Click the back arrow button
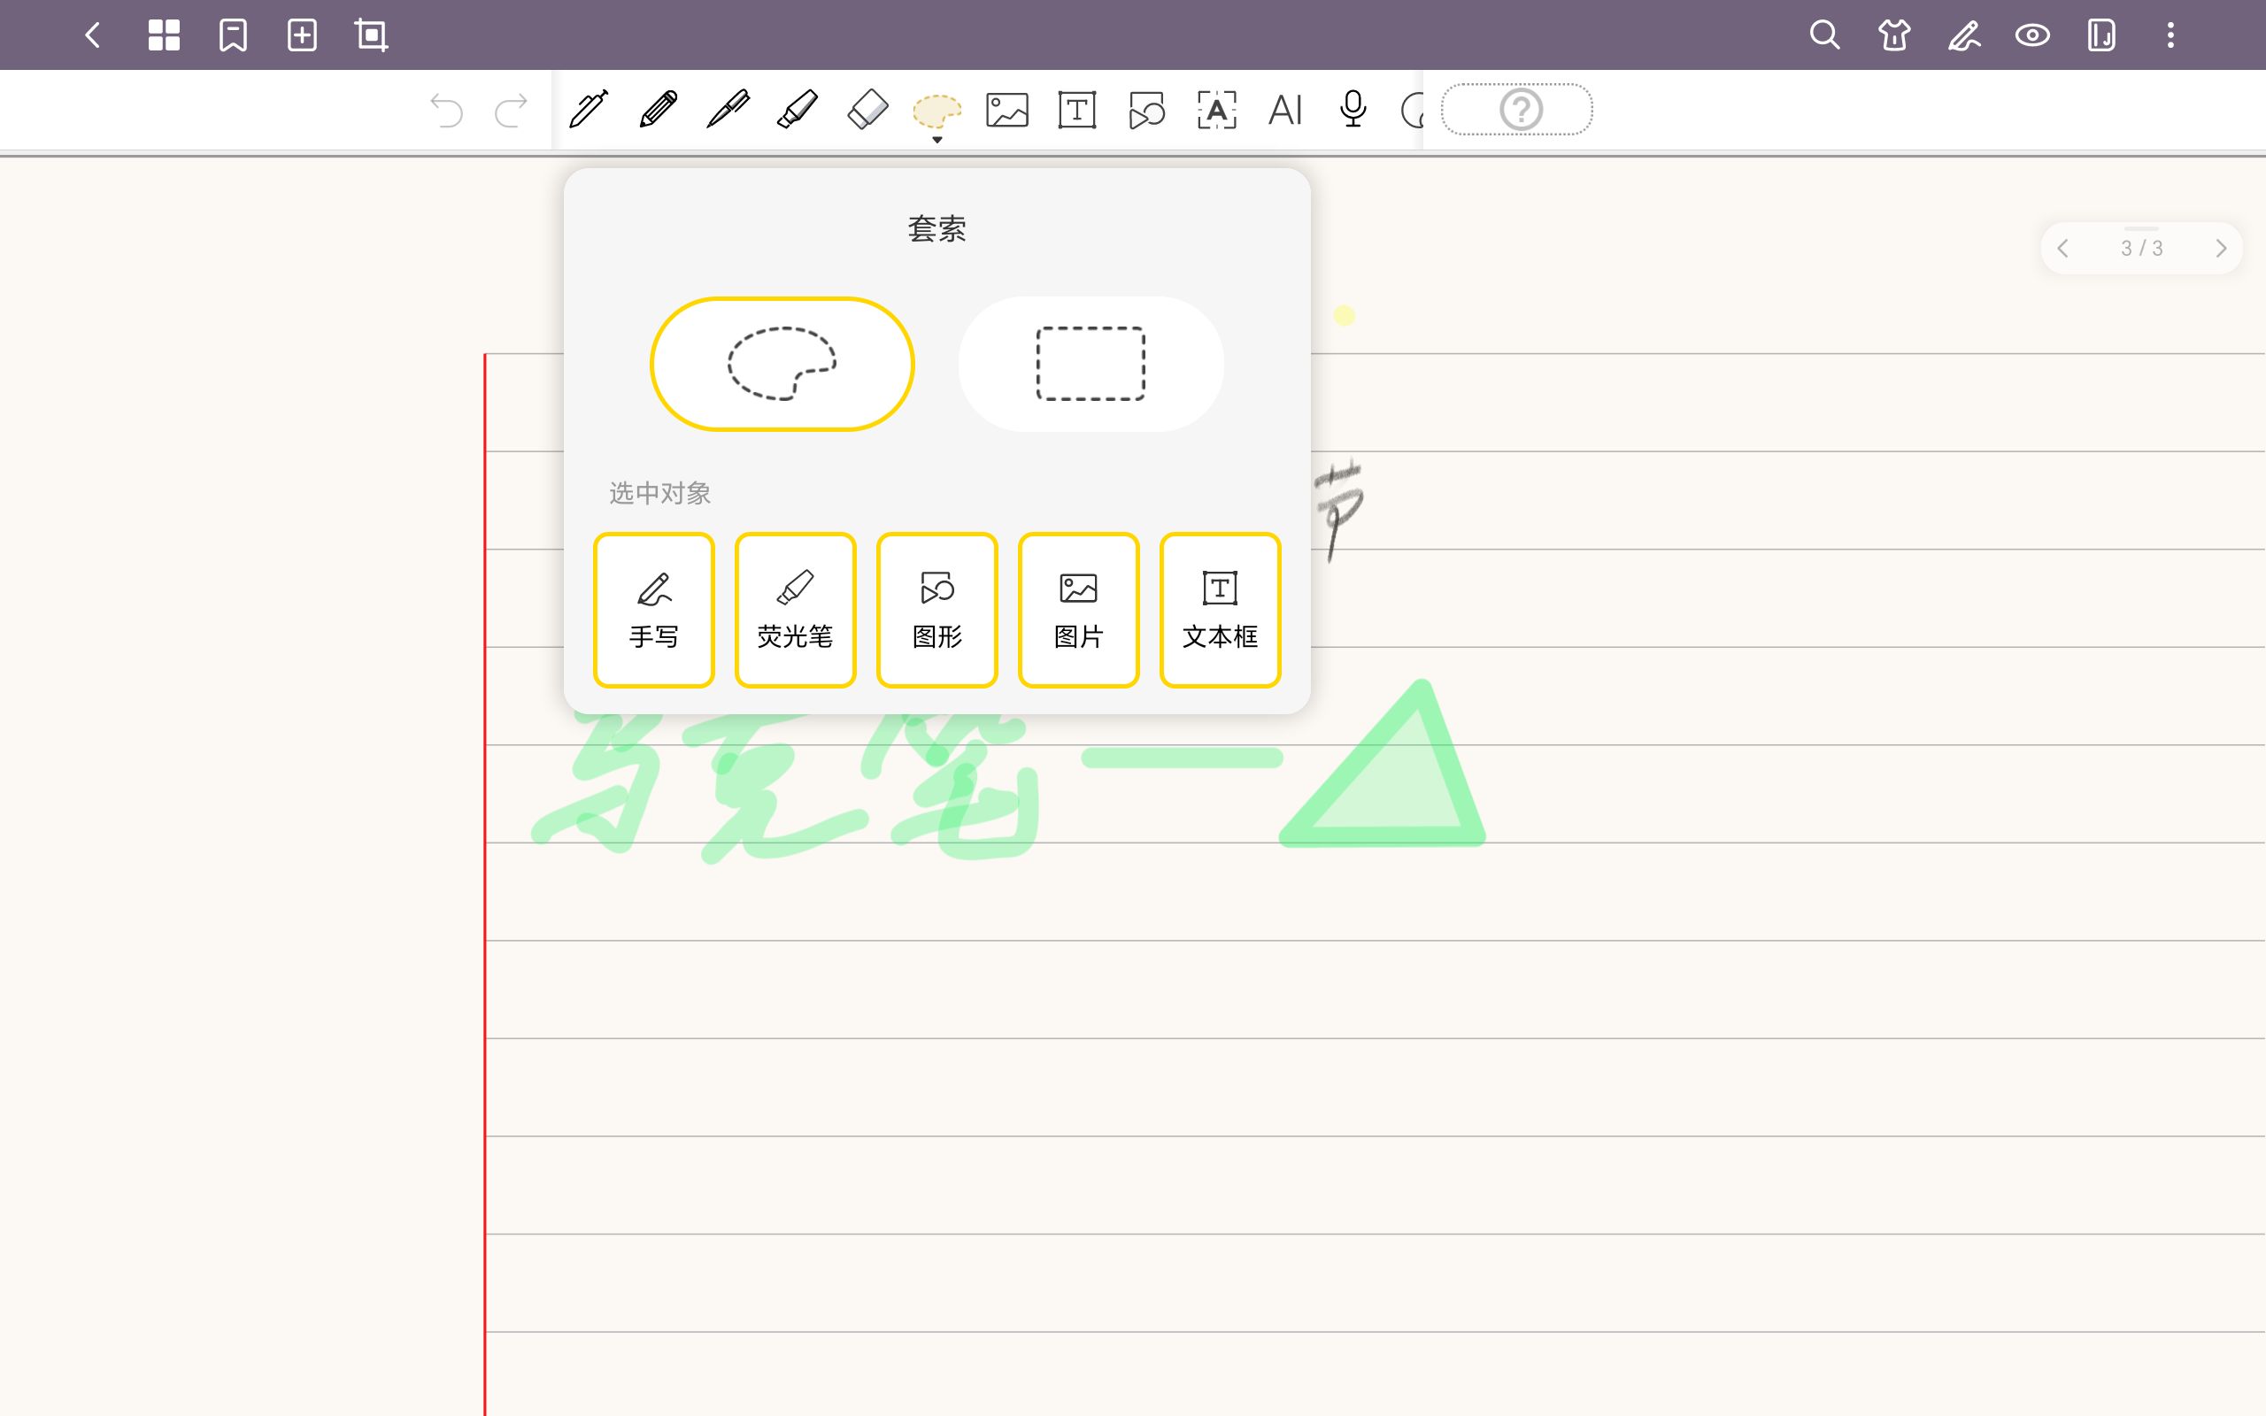 (x=92, y=35)
